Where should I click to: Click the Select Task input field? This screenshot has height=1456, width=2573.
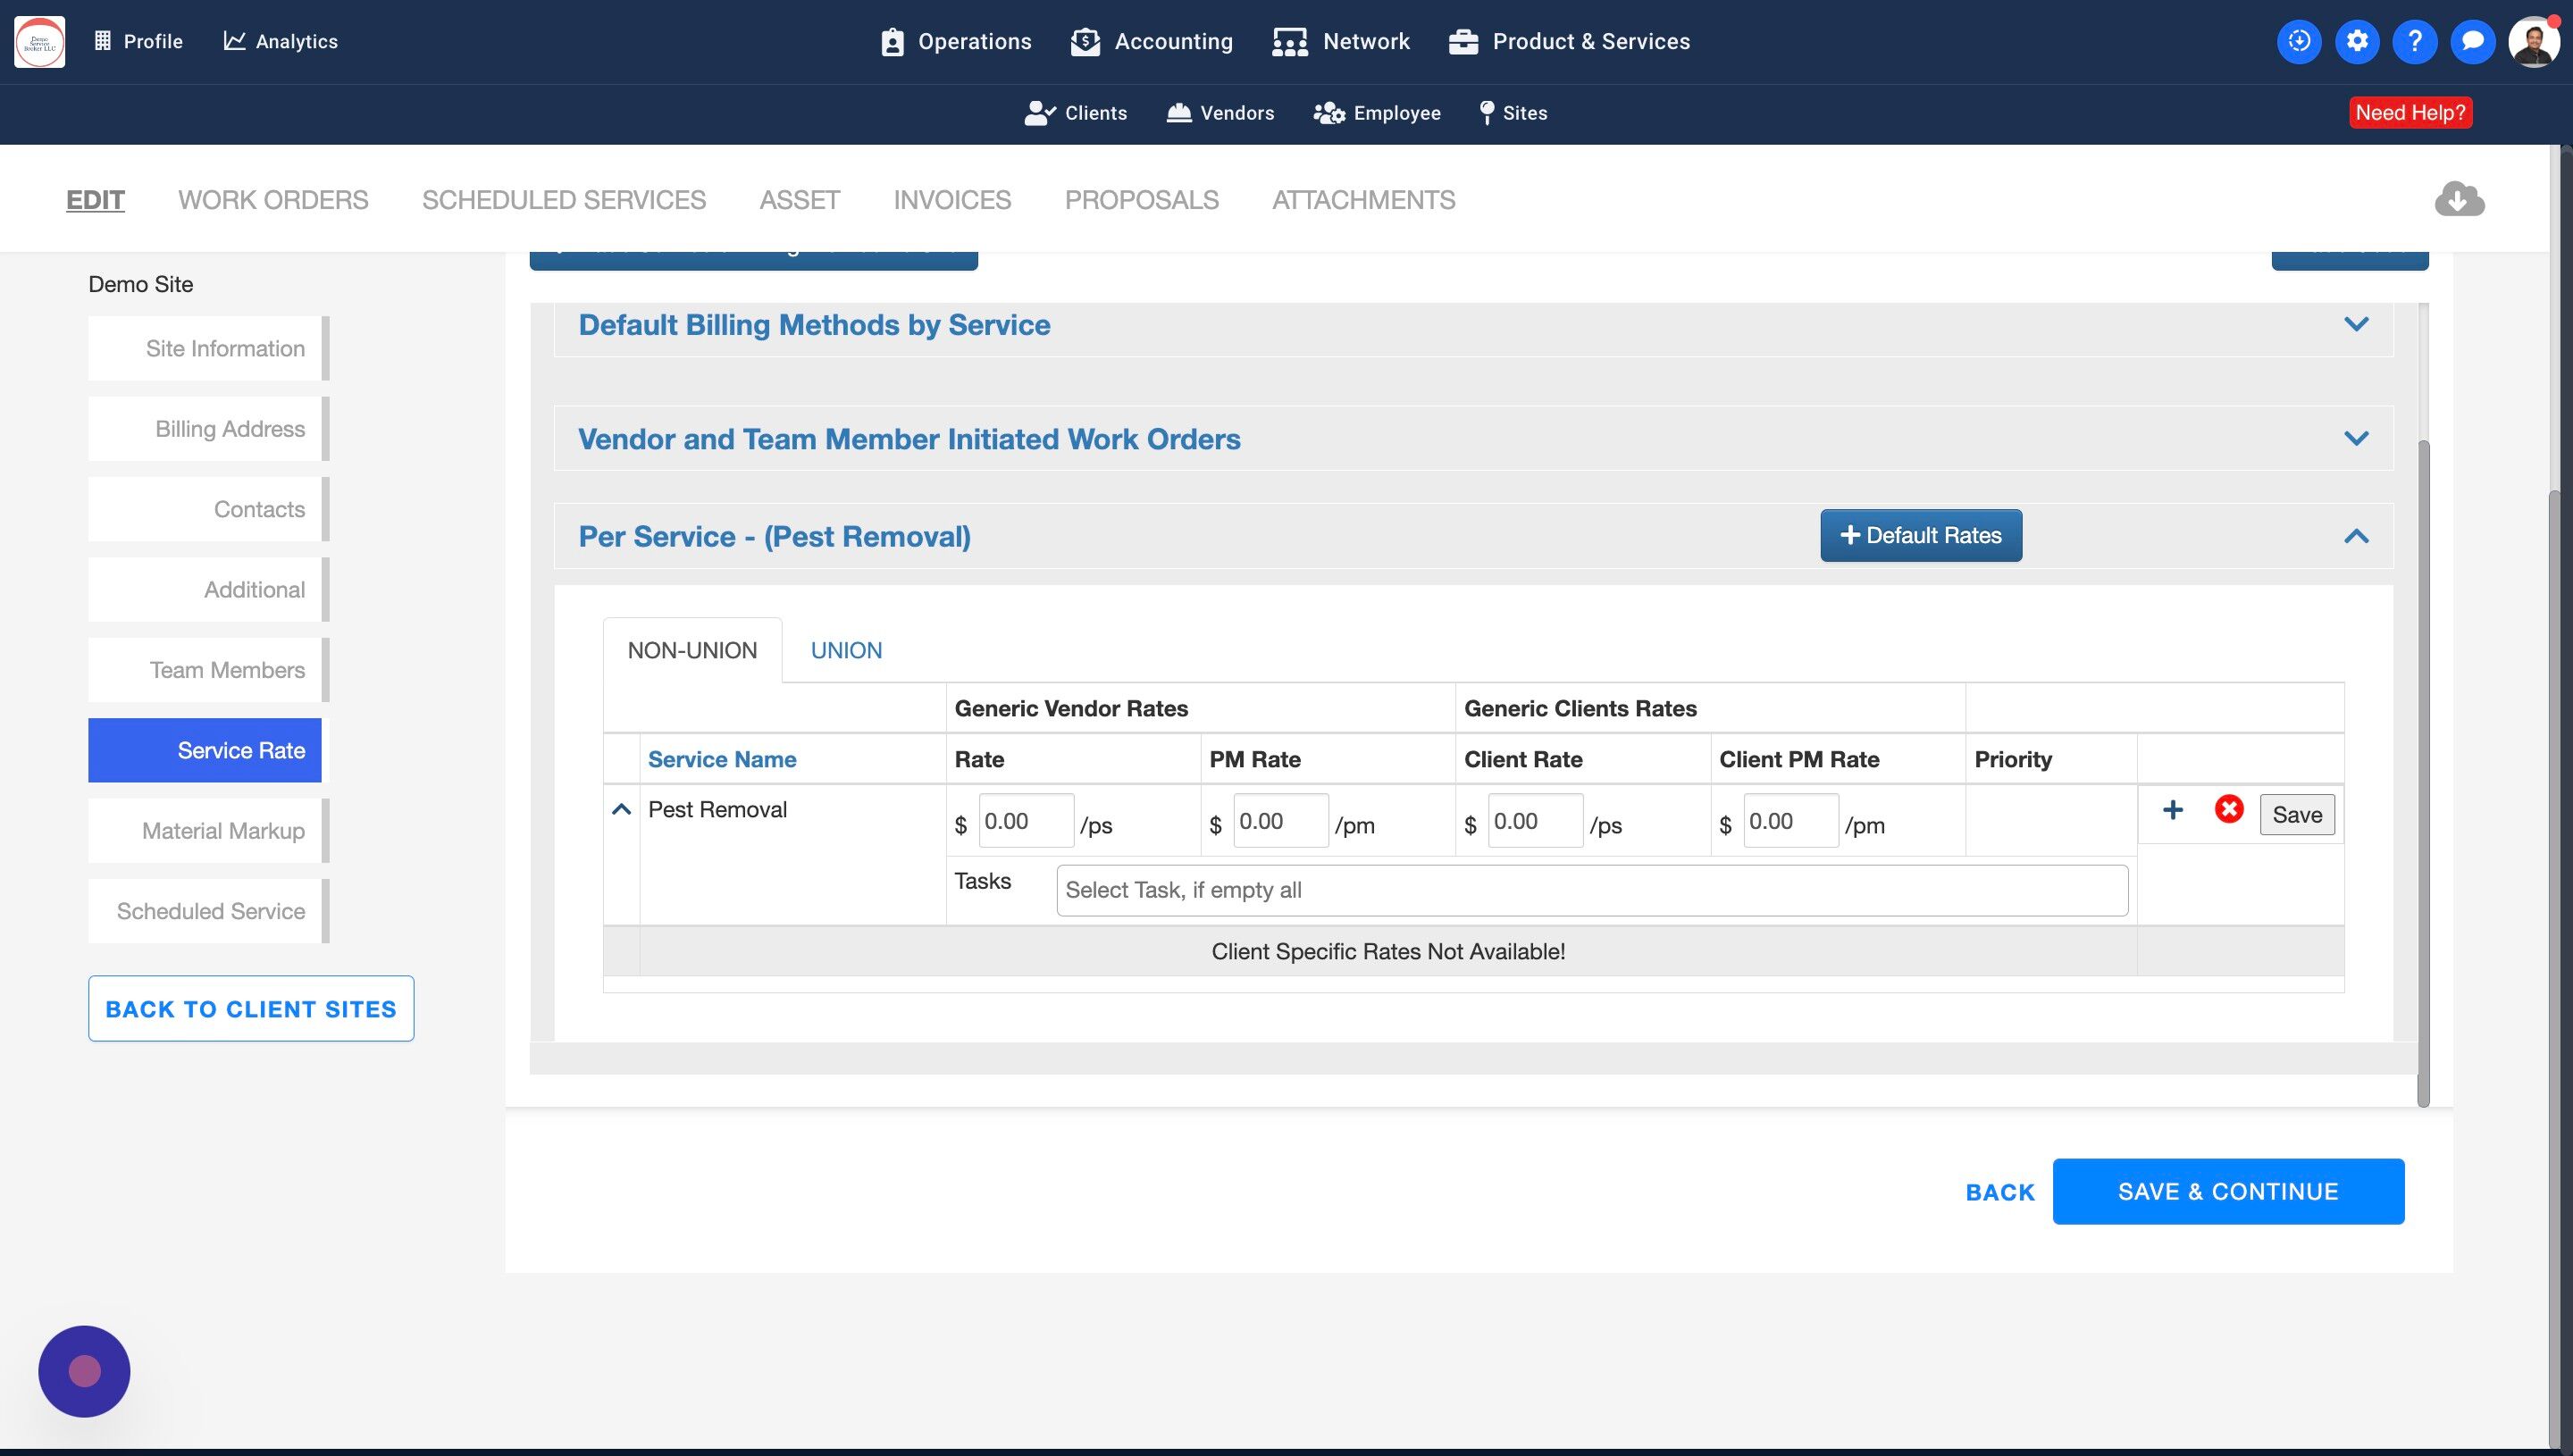coord(1591,891)
